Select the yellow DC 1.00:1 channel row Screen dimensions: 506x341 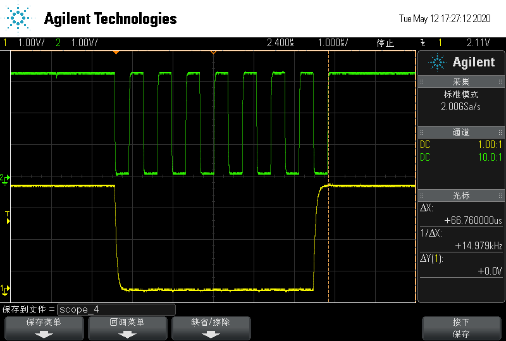point(461,145)
